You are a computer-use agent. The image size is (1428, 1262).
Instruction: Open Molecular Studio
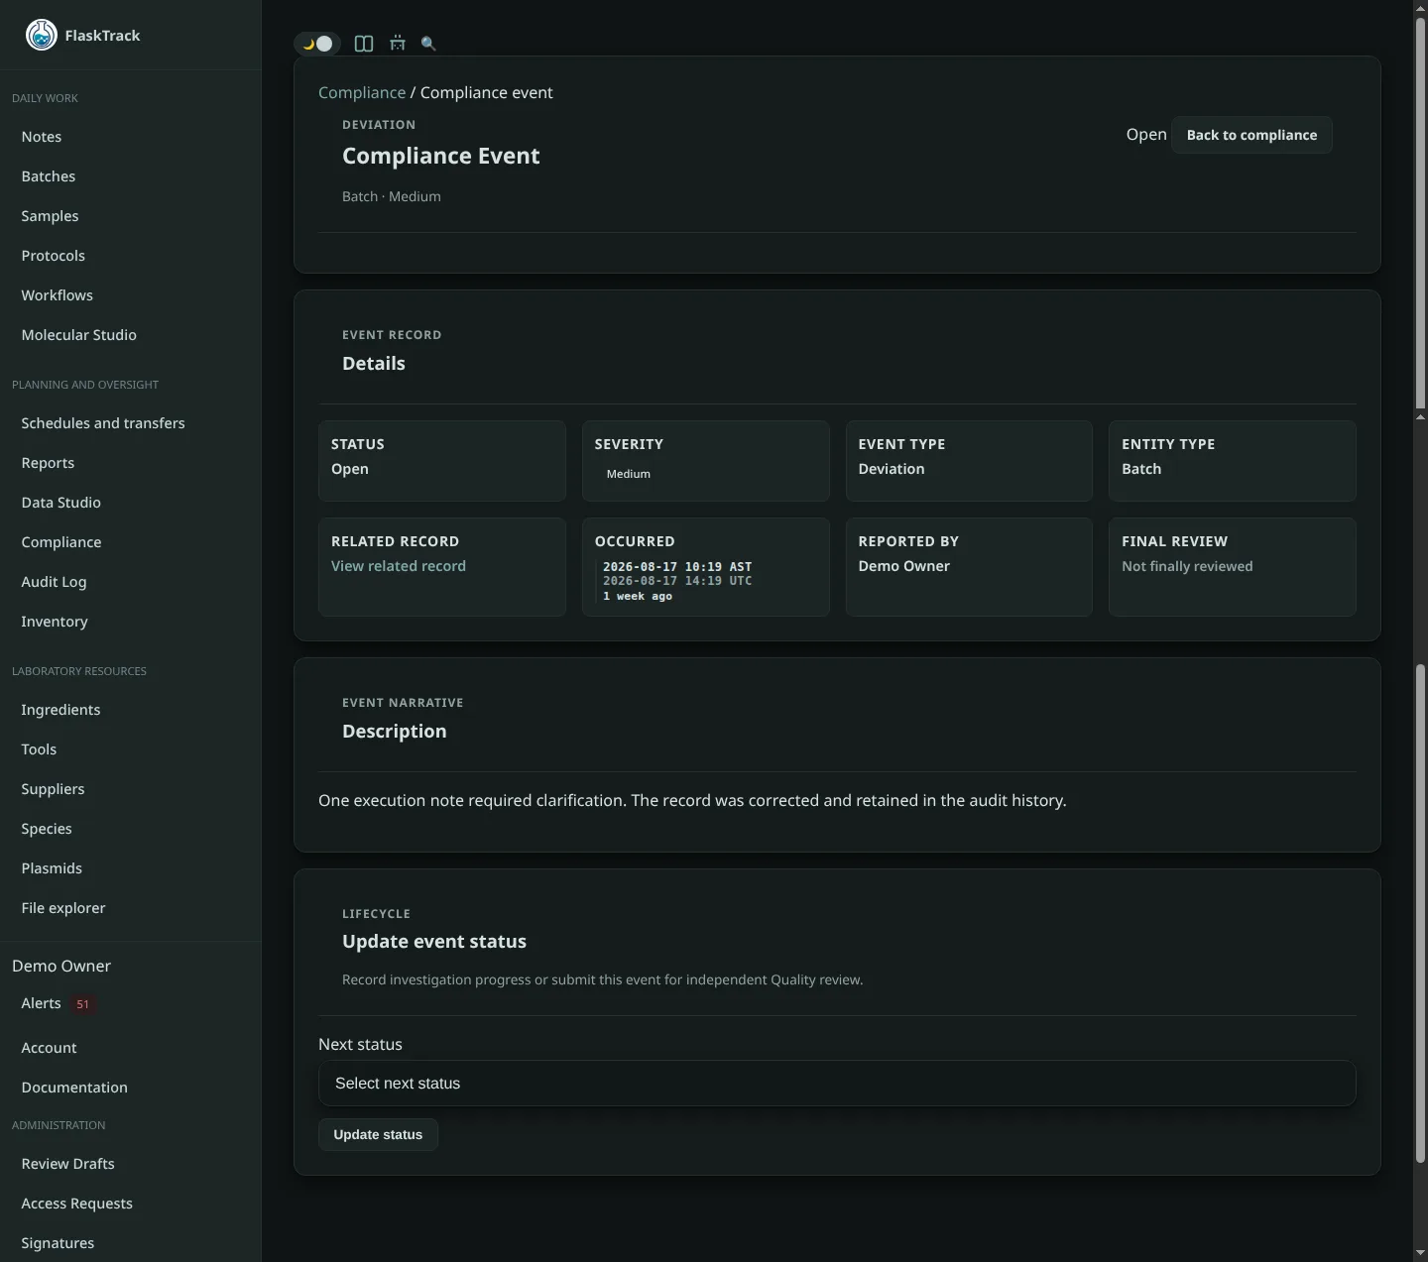pyautogui.click(x=79, y=335)
